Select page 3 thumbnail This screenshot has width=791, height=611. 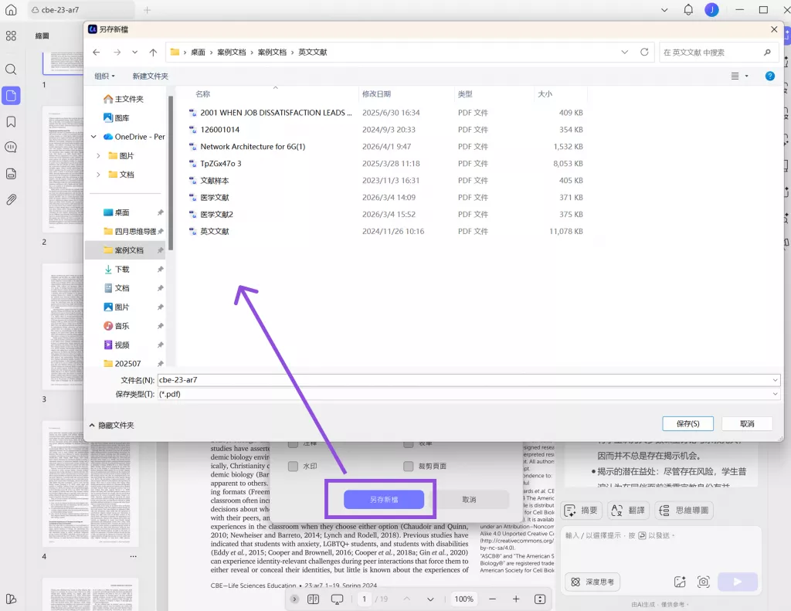point(63,326)
